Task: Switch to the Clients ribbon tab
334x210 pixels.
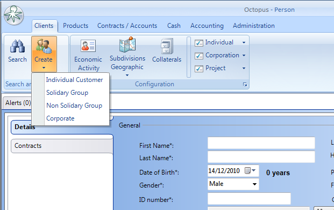Action: [44, 26]
